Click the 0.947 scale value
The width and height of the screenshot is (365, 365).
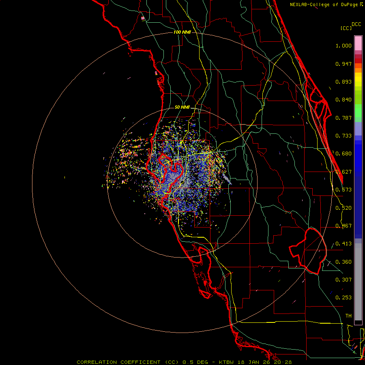tap(344, 64)
